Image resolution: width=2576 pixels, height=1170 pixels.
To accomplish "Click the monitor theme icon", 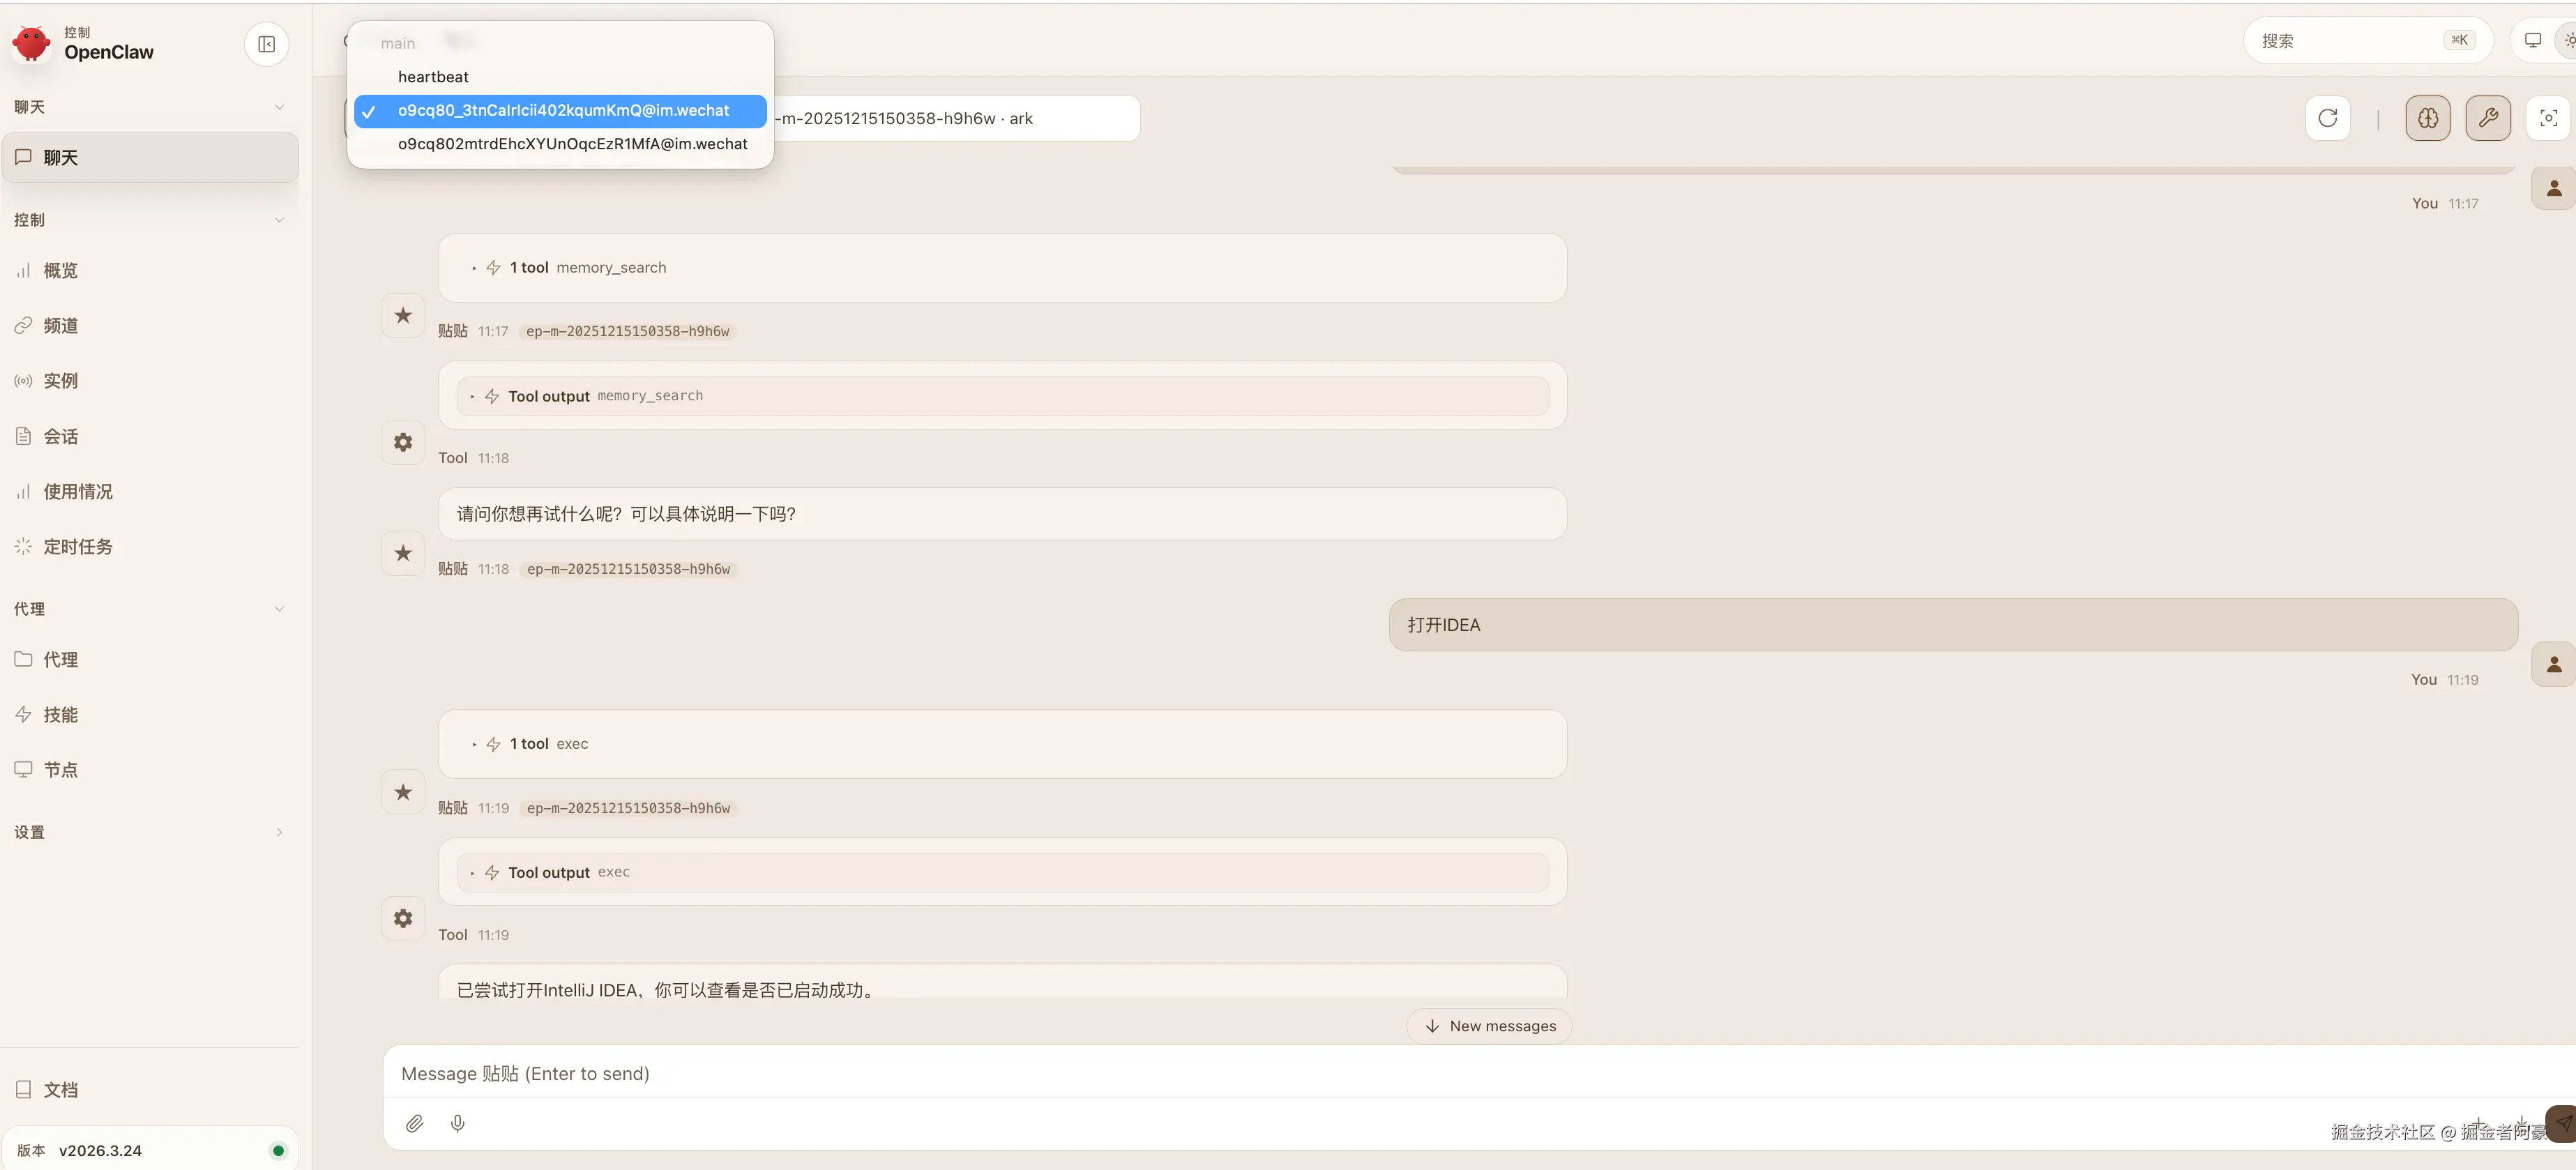I will (2532, 41).
